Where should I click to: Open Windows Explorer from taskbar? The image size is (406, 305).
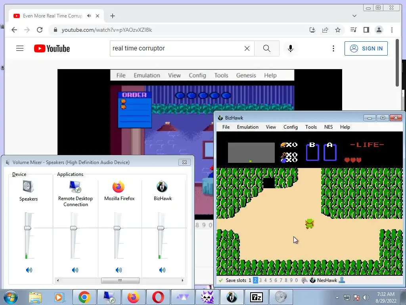click(x=35, y=297)
